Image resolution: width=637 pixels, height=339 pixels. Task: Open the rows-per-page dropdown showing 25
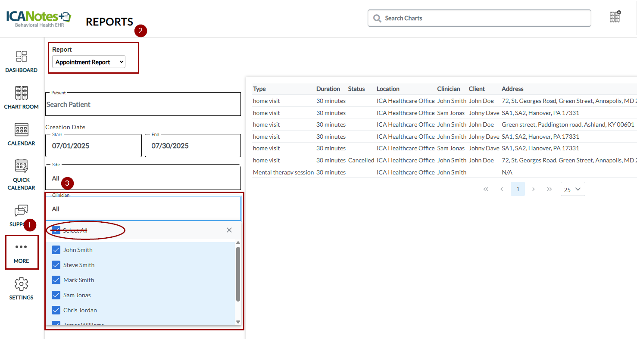[x=573, y=189]
